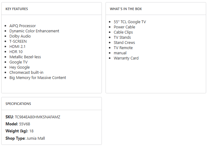208x147 pixels.
Task: Click the SPECIFICATIONS heading
Action: [18, 104]
